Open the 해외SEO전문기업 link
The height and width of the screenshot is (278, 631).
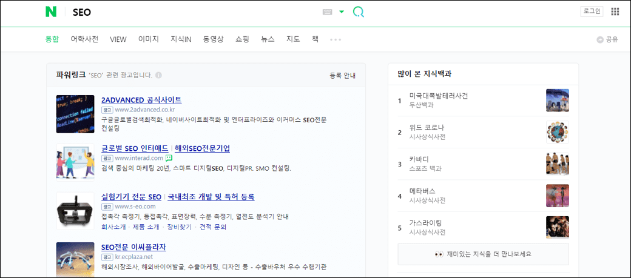[203, 148]
